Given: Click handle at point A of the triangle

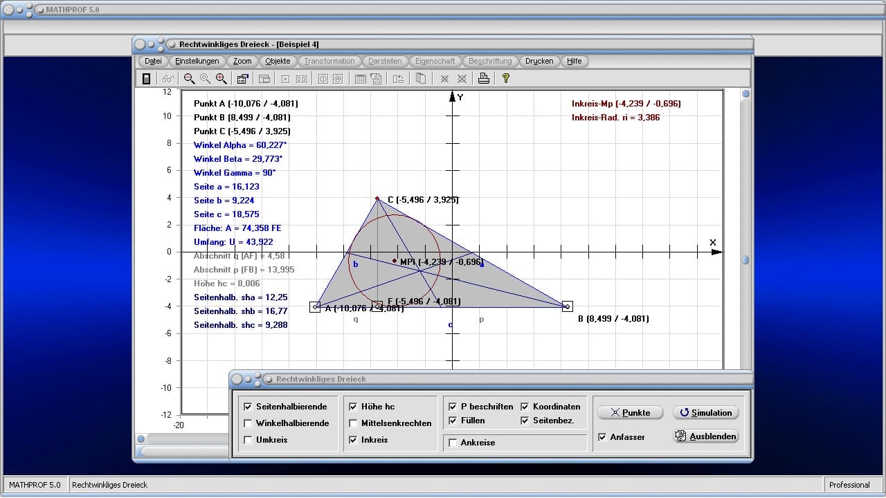Looking at the screenshot, I should tap(316, 306).
